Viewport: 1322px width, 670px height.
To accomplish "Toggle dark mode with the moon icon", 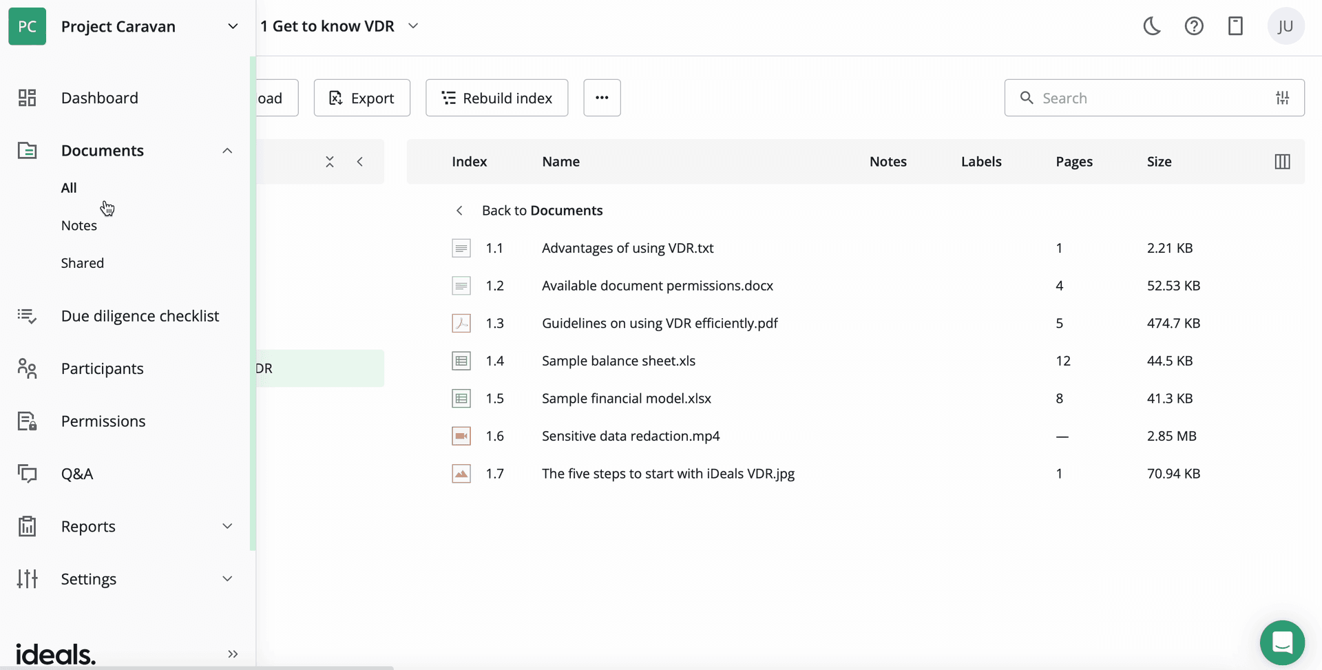I will (1151, 25).
